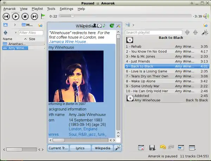Expand the file browser breadcrumb chevron
The height and width of the screenshot is (161, 211).
[x=15, y=25]
